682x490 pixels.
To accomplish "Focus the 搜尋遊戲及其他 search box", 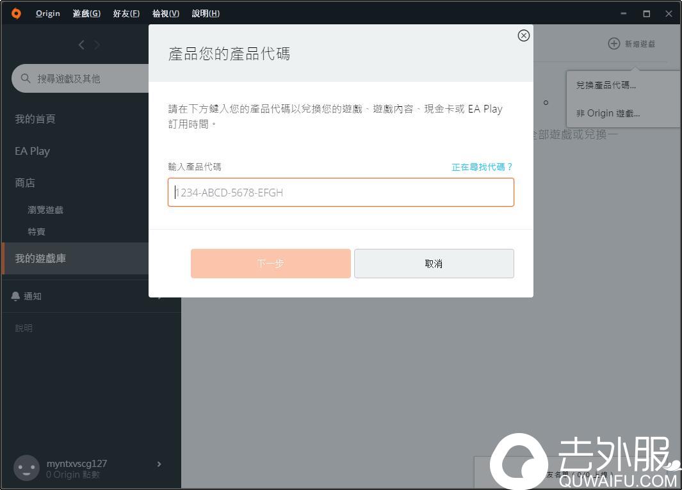I will (x=80, y=78).
